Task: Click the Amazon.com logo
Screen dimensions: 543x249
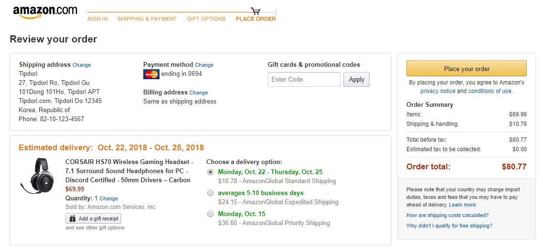Action: pos(45,12)
